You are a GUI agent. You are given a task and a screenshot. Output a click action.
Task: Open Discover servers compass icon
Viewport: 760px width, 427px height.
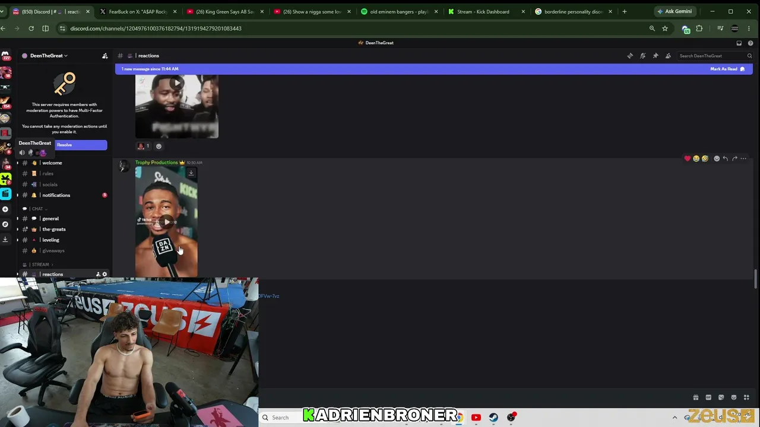(x=5, y=224)
